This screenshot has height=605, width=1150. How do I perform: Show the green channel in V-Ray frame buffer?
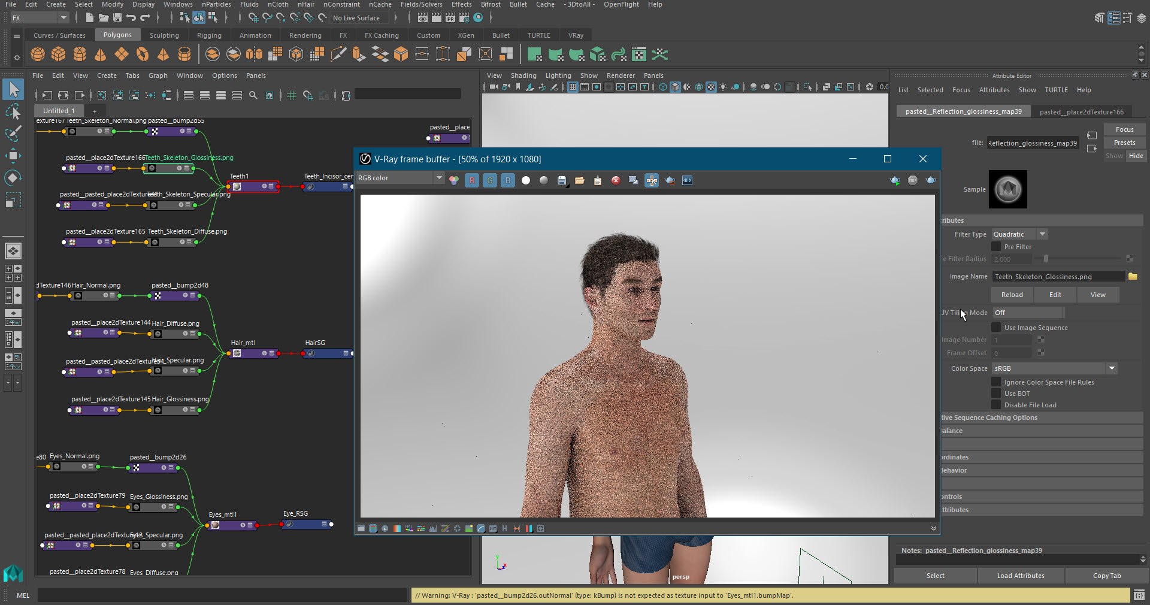point(490,180)
